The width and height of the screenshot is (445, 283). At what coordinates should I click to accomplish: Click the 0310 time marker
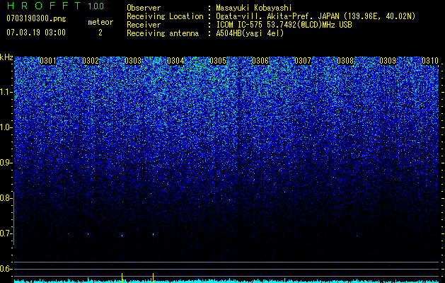click(430, 61)
